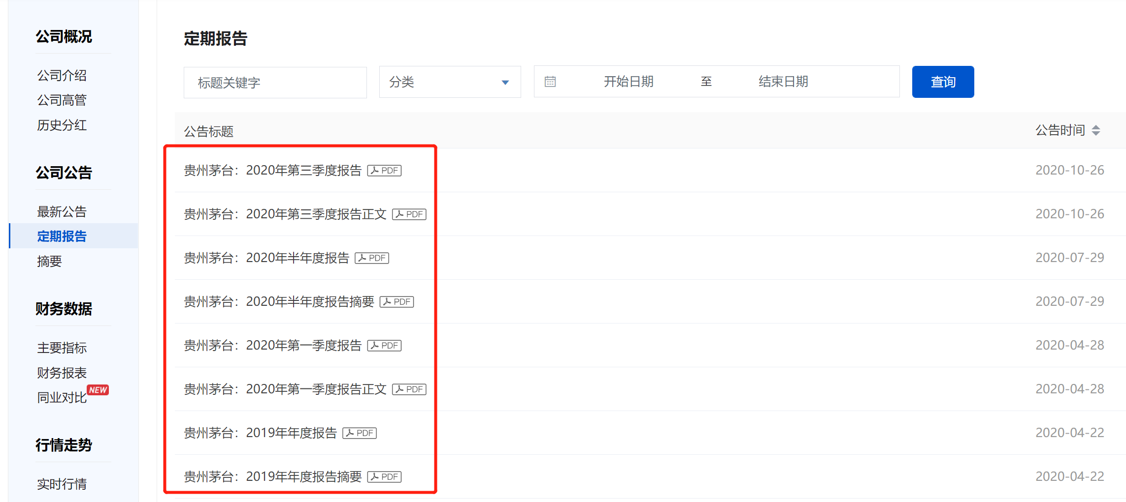The width and height of the screenshot is (1126, 502).
Task: Open the 同业对比 sidebar item
Action: tap(62, 398)
